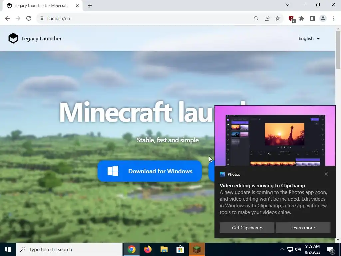Toggle the Chrome side panel
This screenshot has height=256, width=341.
(x=312, y=19)
